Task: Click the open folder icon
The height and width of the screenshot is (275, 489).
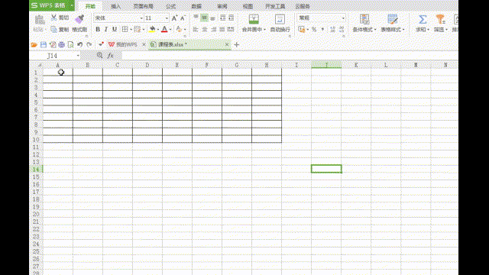Action: pyautogui.click(x=34, y=45)
